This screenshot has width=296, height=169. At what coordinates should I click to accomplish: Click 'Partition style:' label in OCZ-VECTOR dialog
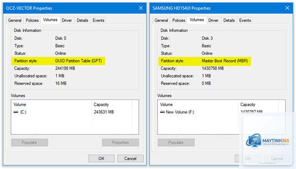[x=26, y=61]
